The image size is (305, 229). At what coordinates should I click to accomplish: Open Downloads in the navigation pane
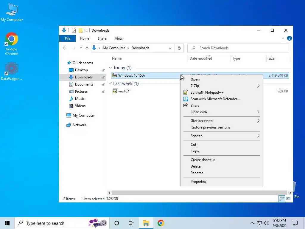click(84, 77)
